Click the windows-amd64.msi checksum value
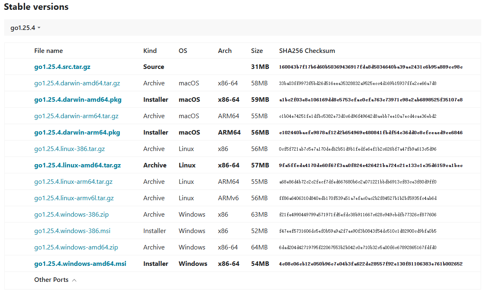487x295 pixels. click(x=371, y=264)
